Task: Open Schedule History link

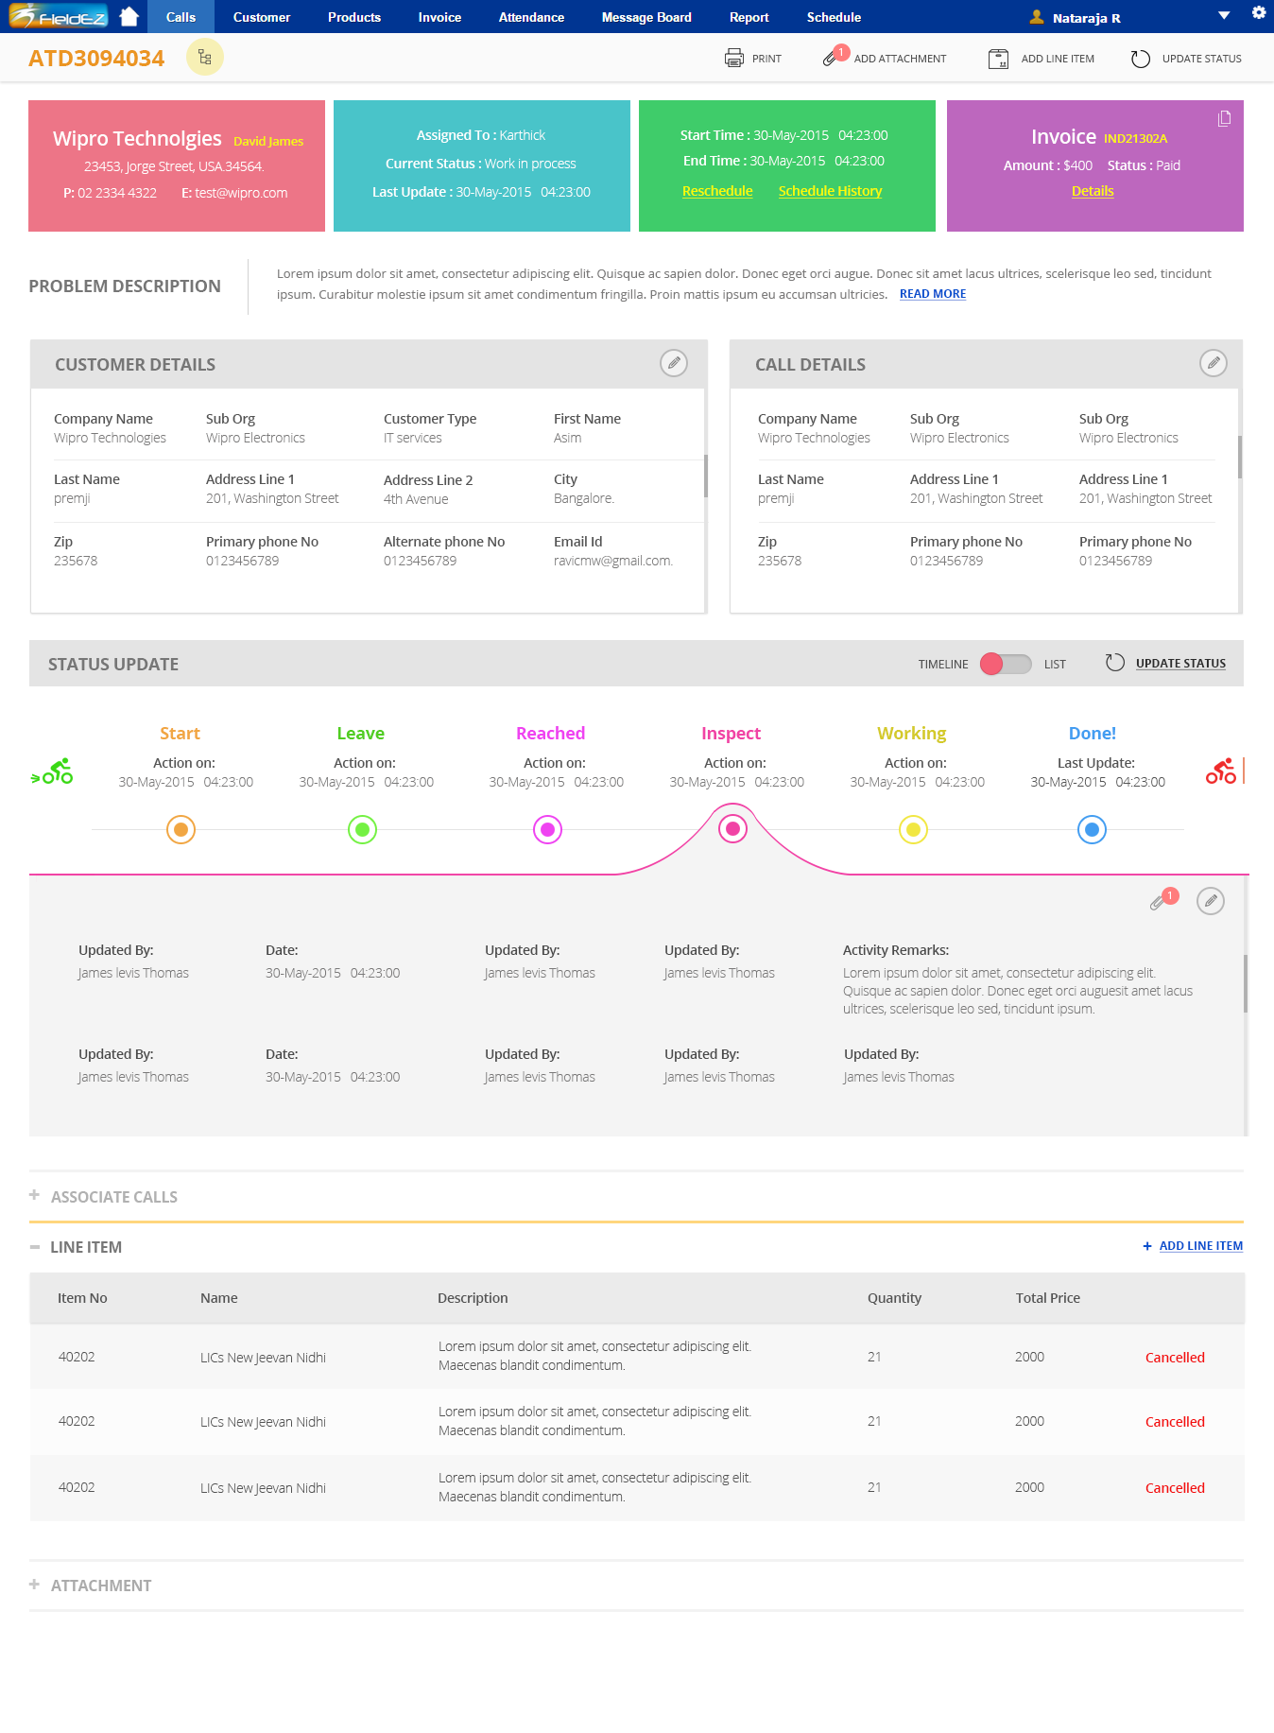Action: tap(830, 191)
